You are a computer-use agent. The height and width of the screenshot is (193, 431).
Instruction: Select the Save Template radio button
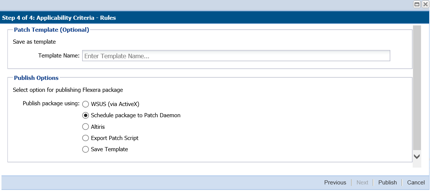86,149
